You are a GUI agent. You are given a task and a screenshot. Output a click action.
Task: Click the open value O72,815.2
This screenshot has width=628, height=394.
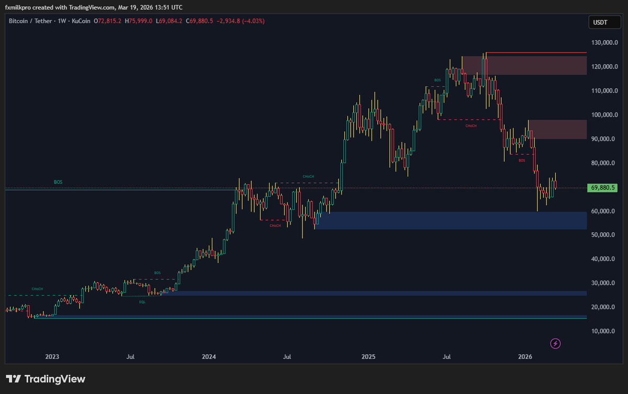[107, 21]
